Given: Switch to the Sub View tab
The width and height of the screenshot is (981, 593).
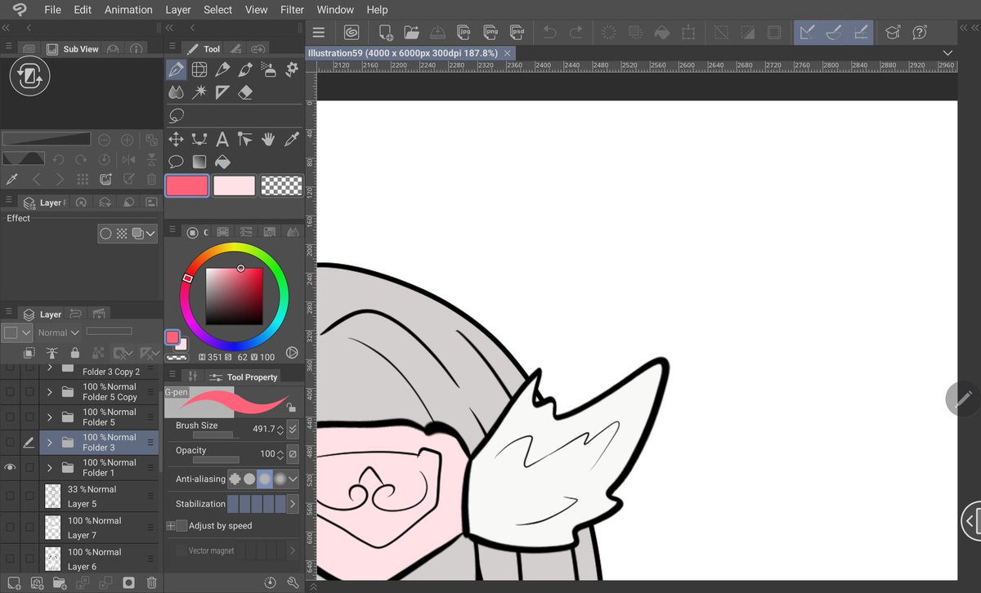Looking at the screenshot, I should (72, 49).
